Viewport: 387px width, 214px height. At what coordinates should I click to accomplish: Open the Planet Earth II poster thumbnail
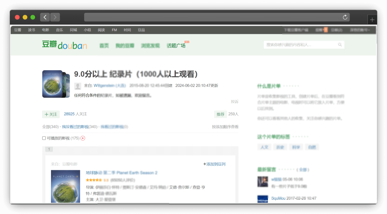pos(65,186)
